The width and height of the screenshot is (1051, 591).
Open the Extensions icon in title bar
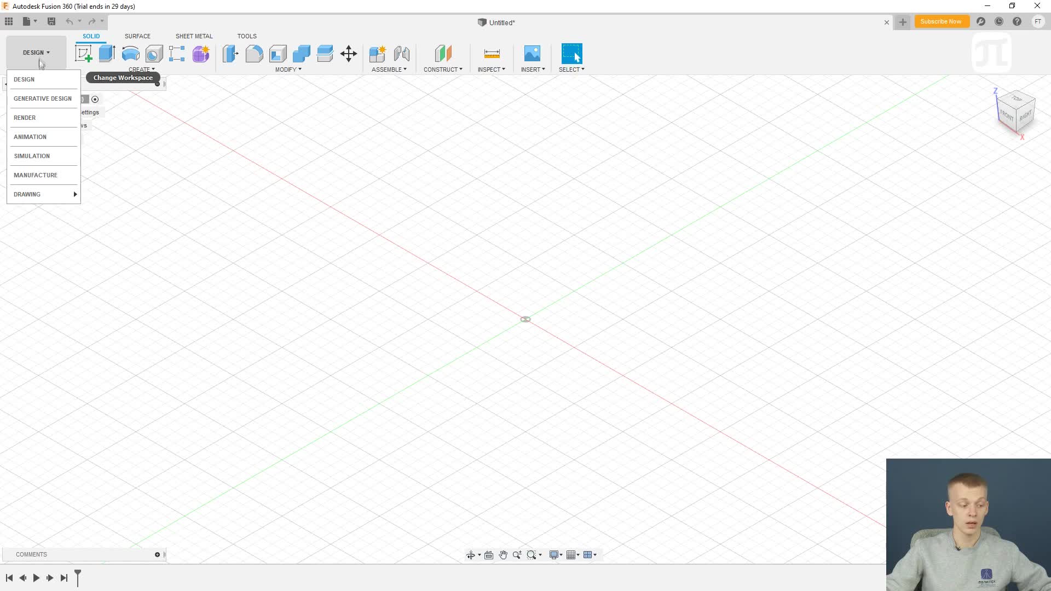(981, 21)
